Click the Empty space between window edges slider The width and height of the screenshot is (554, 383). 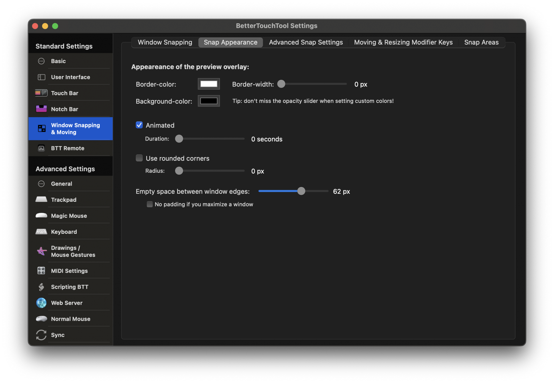click(x=293, y=191)
